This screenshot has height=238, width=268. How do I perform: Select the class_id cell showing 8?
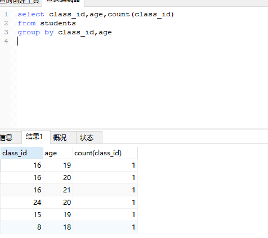22,227
